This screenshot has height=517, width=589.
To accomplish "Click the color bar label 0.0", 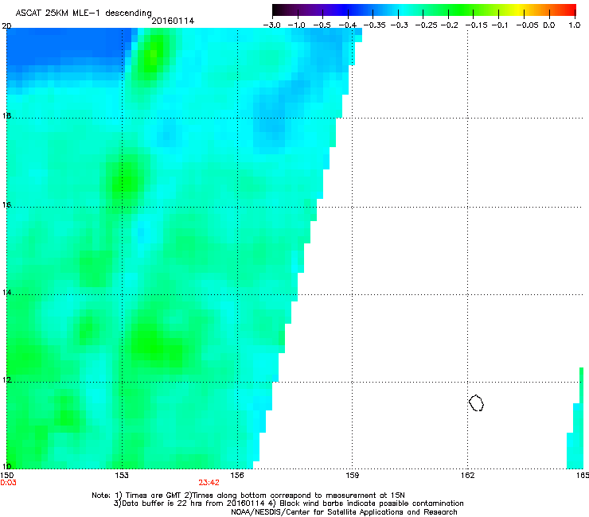I will [549, 25].
